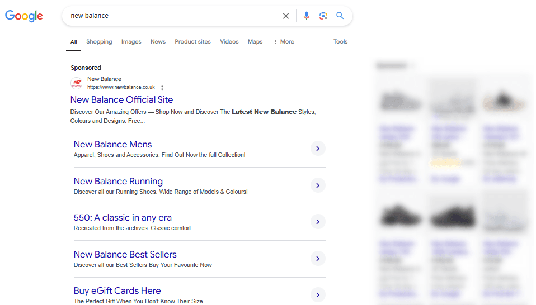Open Buy eGift Cards Here link
This screenshot has height=305, width=536.
pos(117,290)
